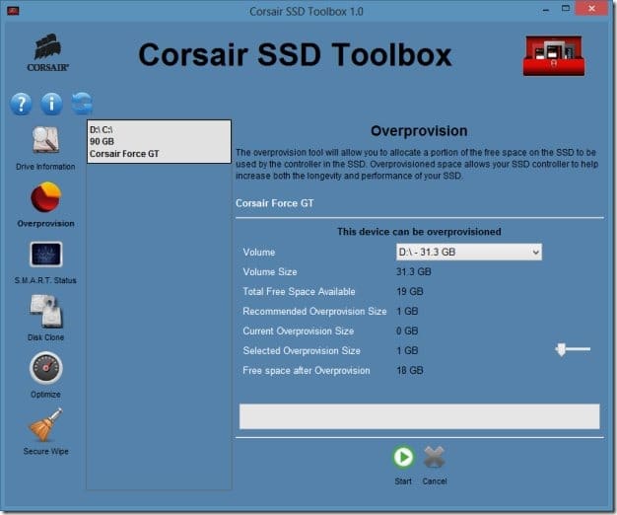Click Total Free Space value 19 GB
The width and height of the screenshot is (617, 515).
410,291
